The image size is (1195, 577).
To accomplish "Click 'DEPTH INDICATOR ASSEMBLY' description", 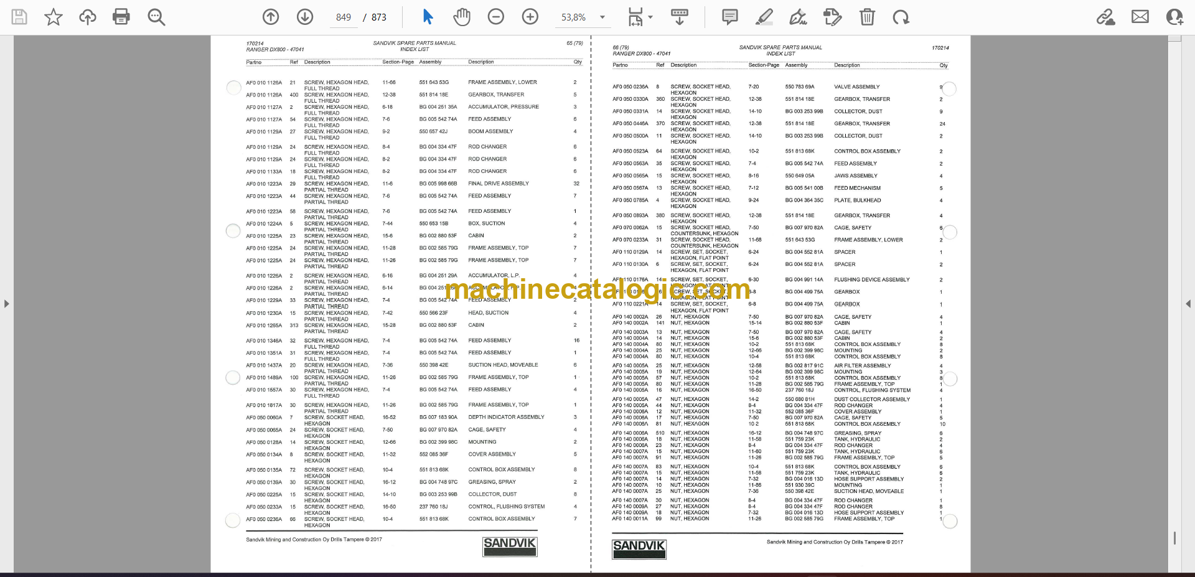I will click(506, 417).
